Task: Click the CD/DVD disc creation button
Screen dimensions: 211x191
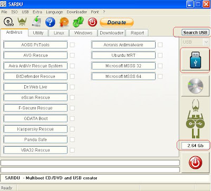Action: [195, 86]
